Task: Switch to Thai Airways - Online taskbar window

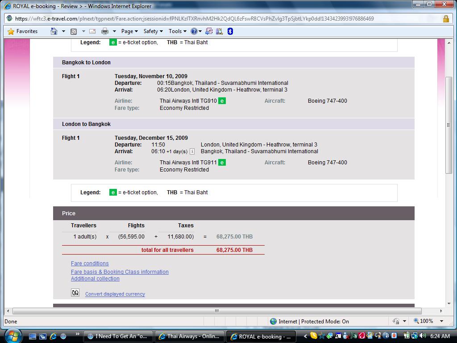Action: point(189,336)
